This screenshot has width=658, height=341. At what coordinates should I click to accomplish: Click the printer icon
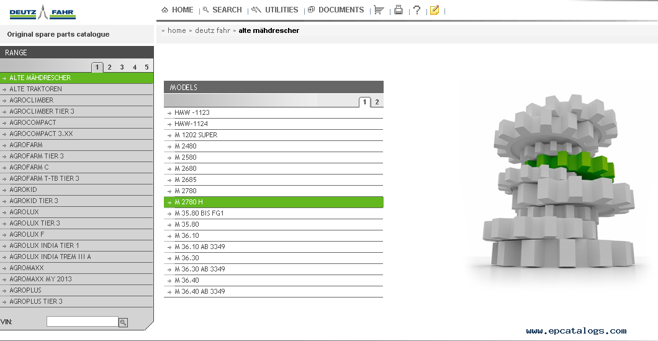point(399,10)
